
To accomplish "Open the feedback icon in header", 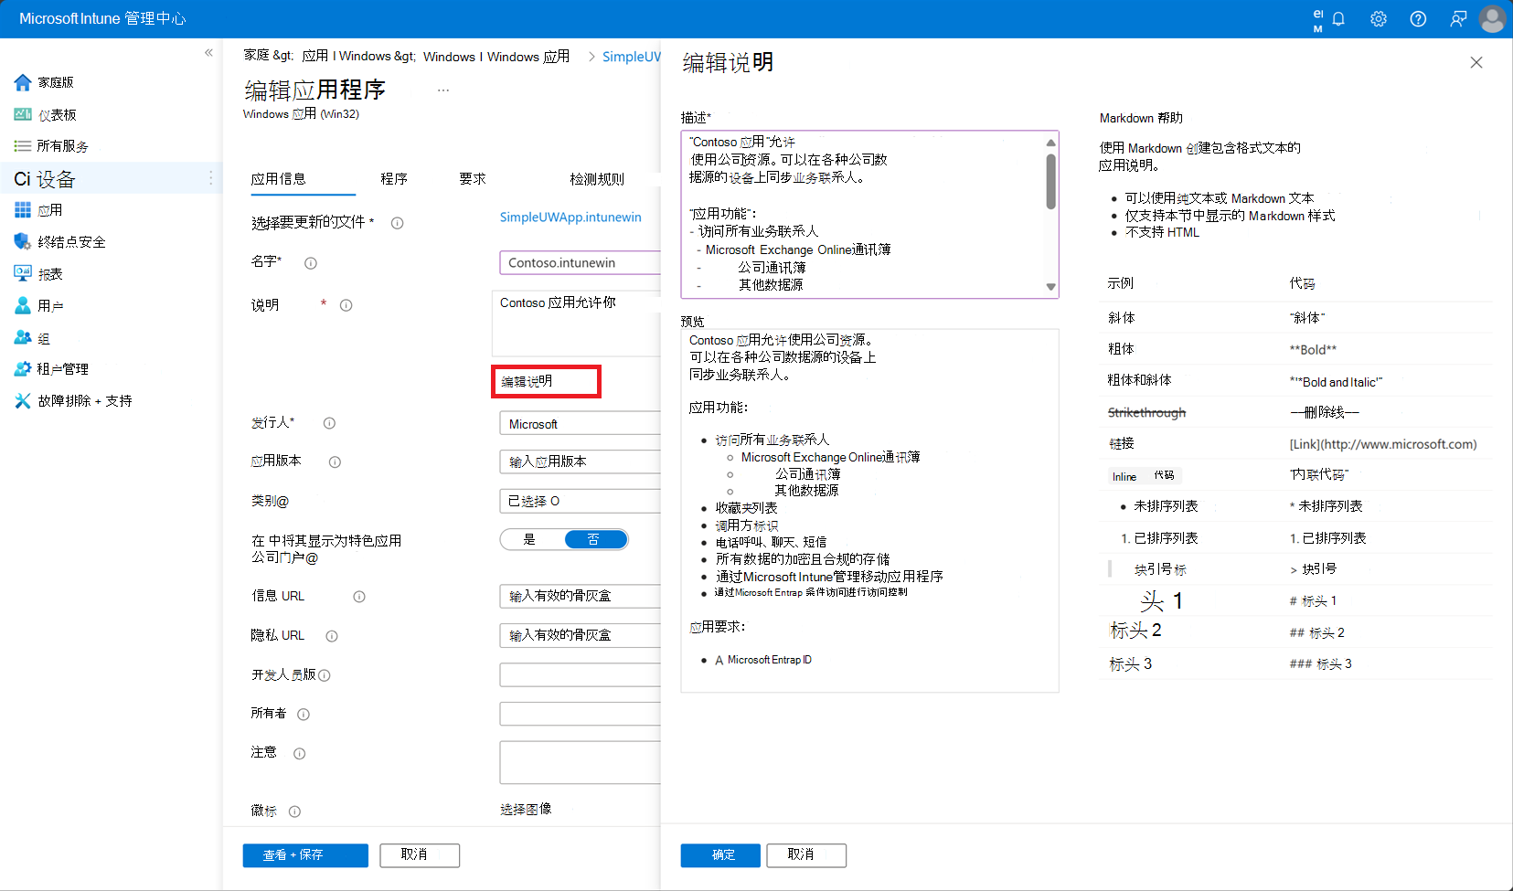I will click(x=1458, y=18).
